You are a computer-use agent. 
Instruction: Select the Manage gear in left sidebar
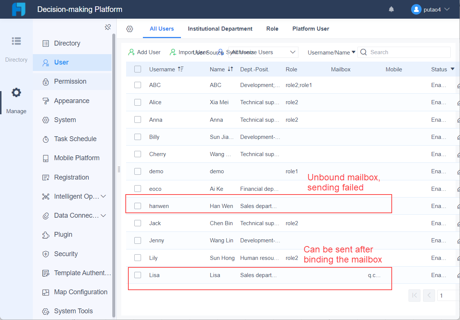point(16,93)
